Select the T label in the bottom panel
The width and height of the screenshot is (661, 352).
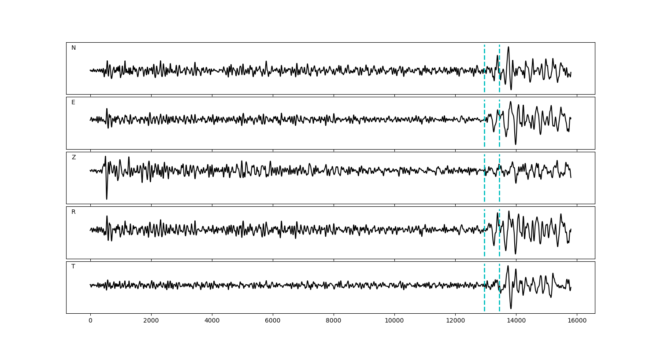(73, 267)
